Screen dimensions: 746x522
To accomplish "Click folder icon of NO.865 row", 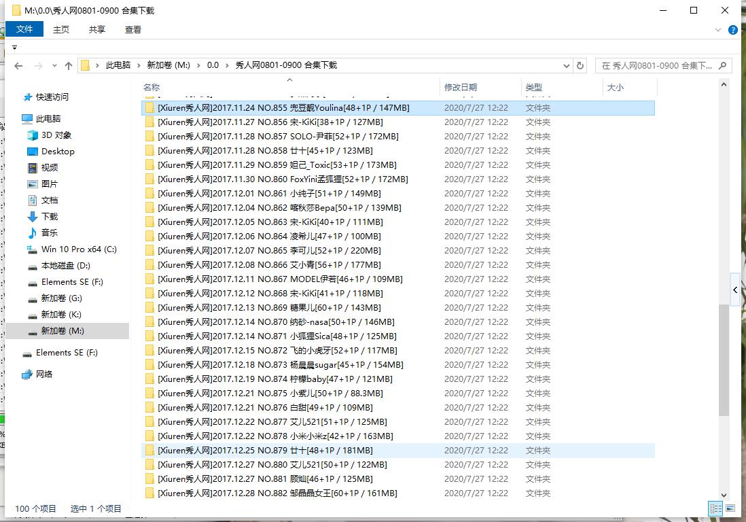I will click(149, 251).
